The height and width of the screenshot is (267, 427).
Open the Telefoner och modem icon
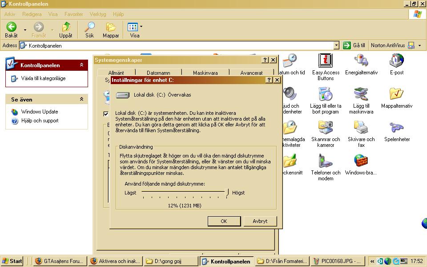326,167
